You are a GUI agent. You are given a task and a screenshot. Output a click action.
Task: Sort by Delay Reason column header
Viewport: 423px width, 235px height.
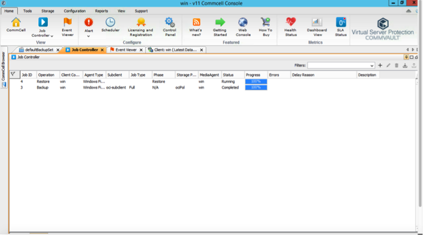click(323, 75)
